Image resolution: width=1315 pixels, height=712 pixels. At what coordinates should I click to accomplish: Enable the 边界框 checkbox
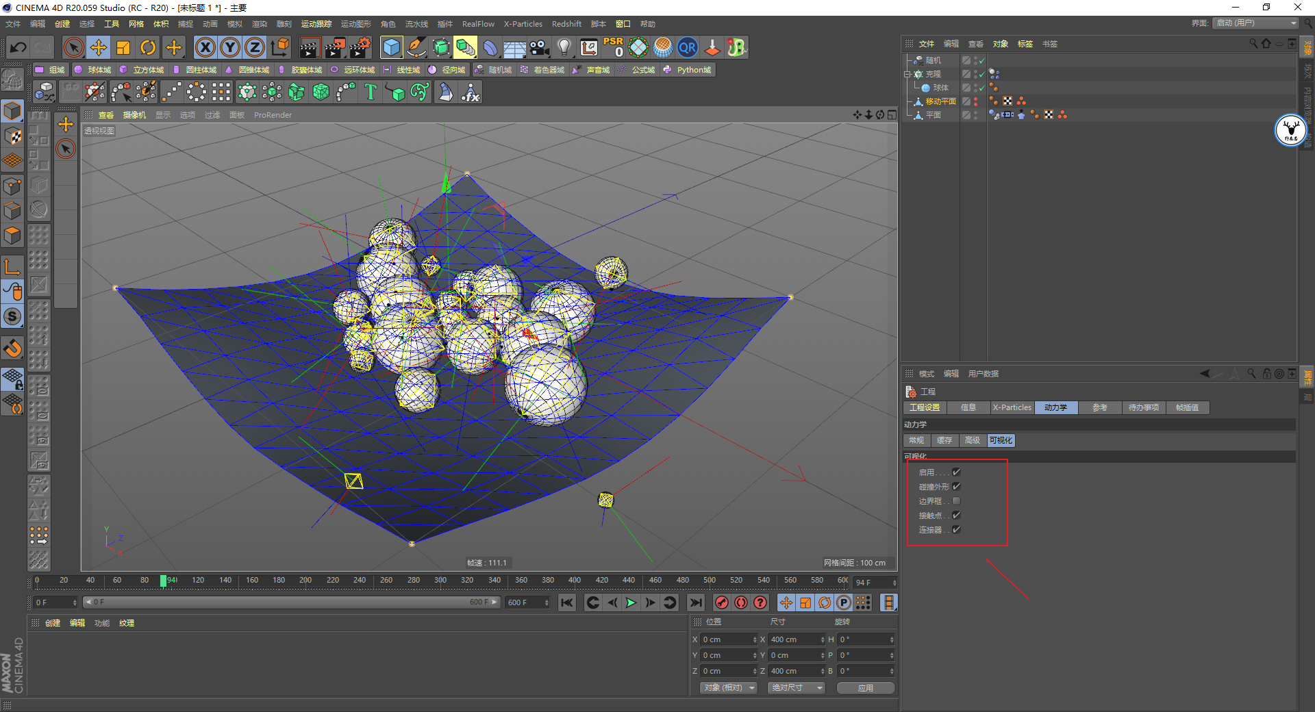tap(956, 501)
